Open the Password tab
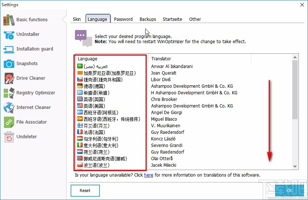 tap(123, 19)
